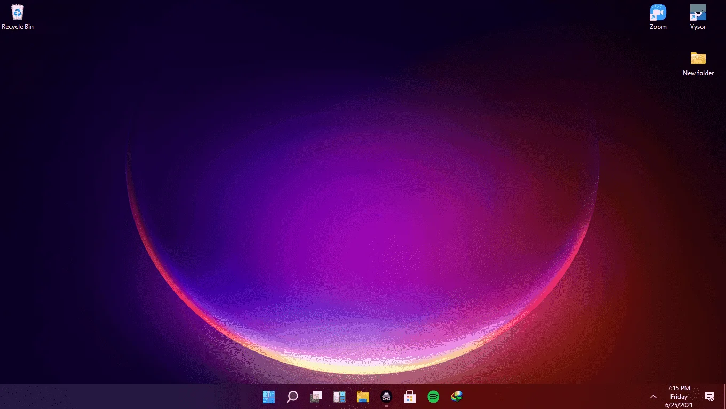Open taskbar Search magnifier
This screenshot has width=726, height=409.
coord(292,397)
